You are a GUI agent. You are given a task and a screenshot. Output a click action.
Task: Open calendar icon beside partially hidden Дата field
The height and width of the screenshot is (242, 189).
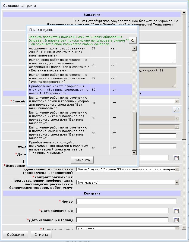point(177,158)
